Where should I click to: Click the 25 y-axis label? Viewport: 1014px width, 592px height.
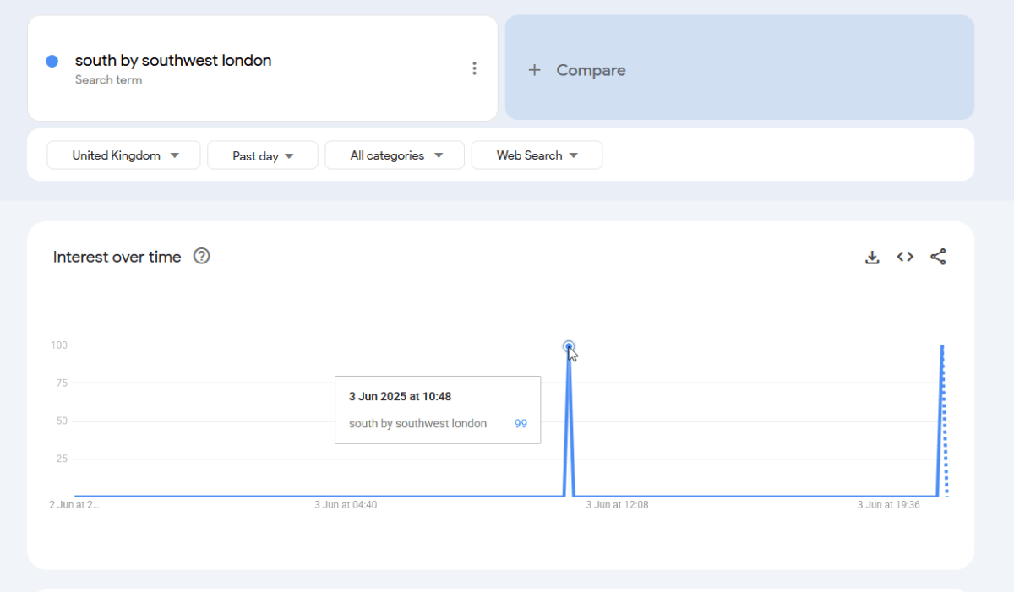62,459
